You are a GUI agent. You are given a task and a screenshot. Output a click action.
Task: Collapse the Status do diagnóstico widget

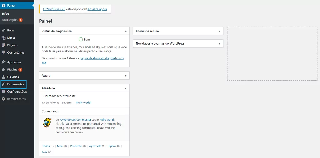(126, 31)
